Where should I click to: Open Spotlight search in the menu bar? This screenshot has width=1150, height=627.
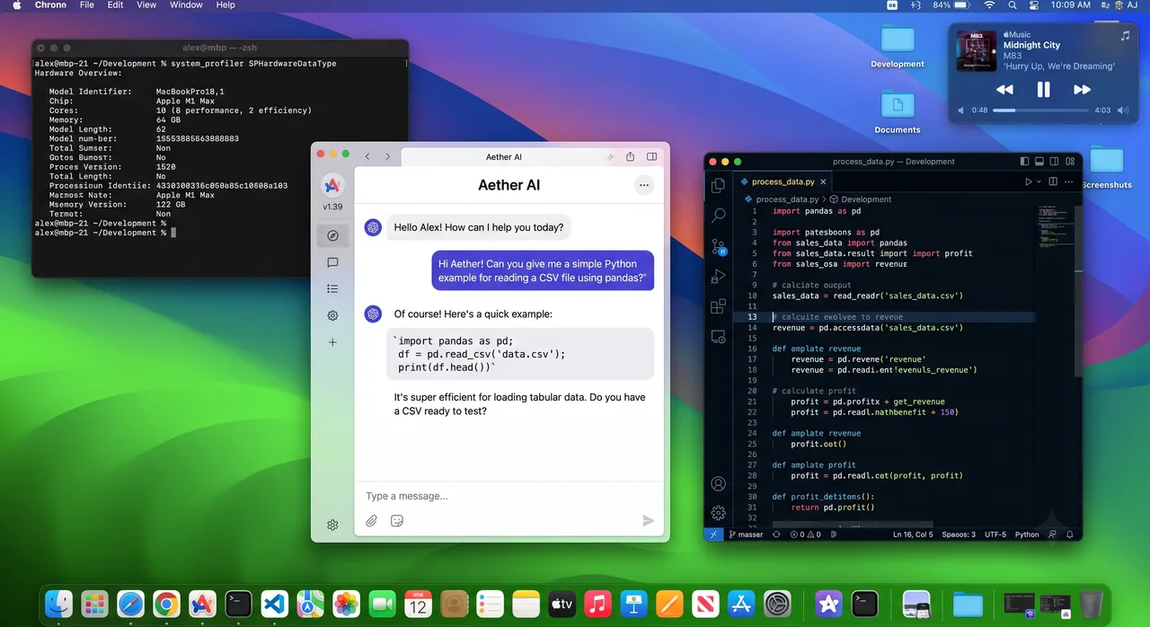point(1013,5)
